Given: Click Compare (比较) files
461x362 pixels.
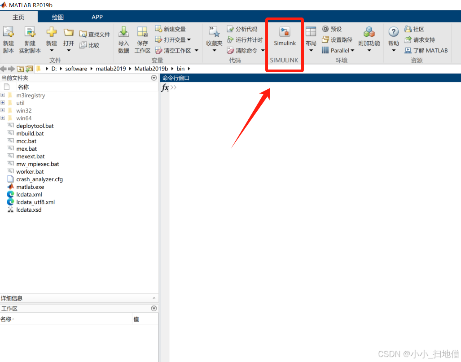Looking at the screenshot, I should (90, 45).
